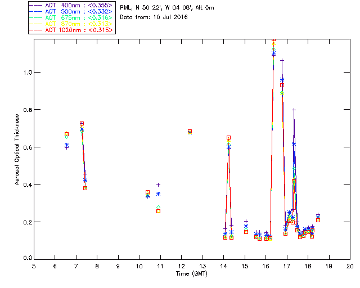Click the AOT 675nm legend entry
This screenshot has height=288, width=360.
coord(71,17)
